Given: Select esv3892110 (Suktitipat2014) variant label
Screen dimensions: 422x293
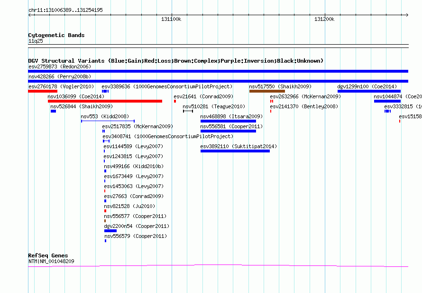Looking at the screenshot, I should (239, 146).
